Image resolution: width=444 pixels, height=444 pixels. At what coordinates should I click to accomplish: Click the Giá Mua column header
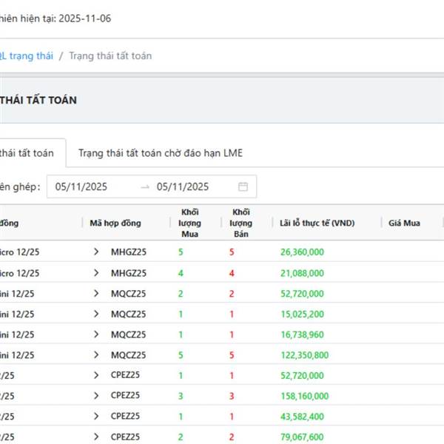(x=404, y=223)
